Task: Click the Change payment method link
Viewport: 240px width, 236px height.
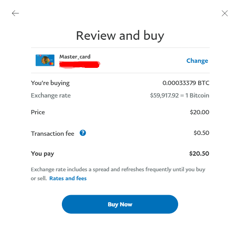Action: [x=197, y=61]
